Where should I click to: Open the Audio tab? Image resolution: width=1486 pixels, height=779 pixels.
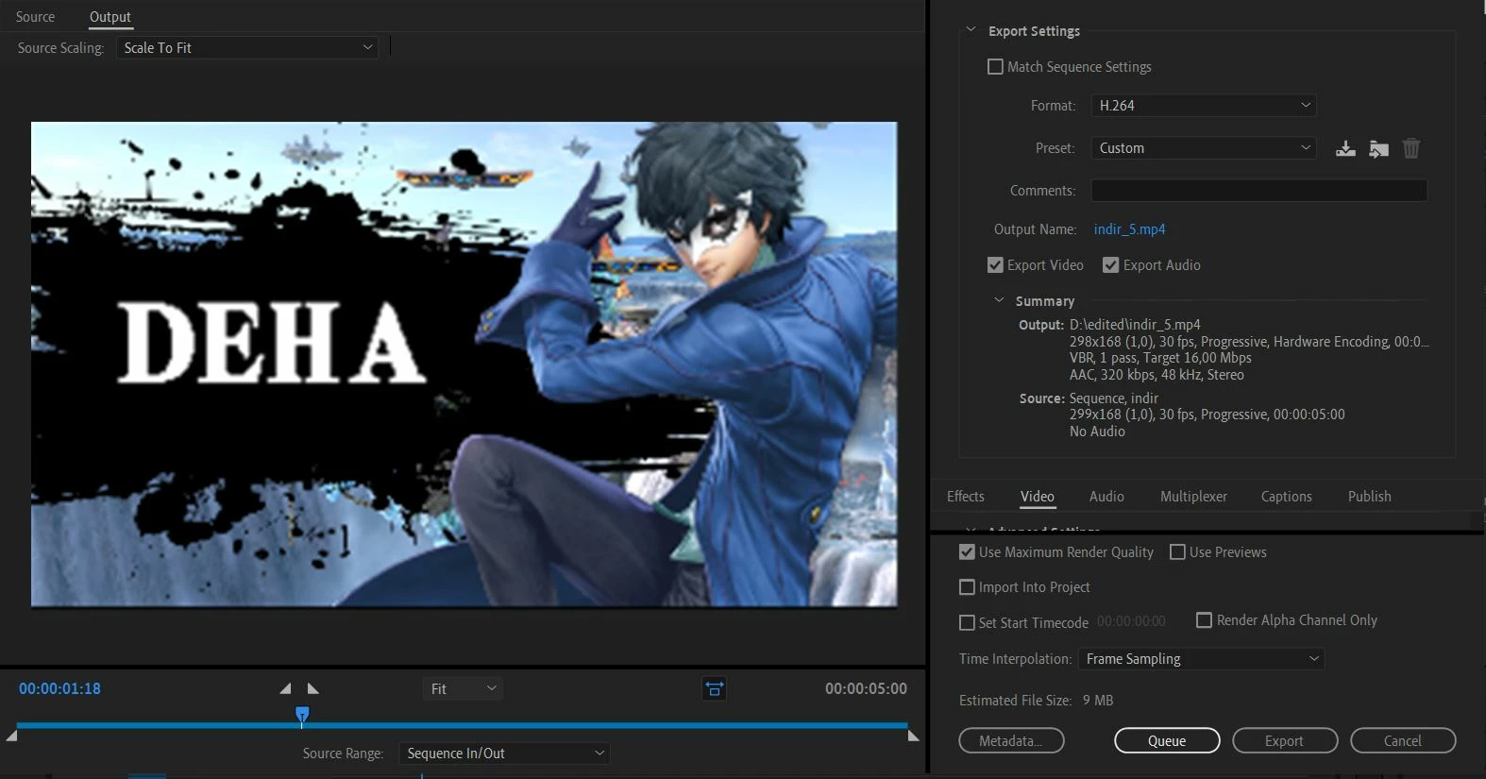point(1106,497)
